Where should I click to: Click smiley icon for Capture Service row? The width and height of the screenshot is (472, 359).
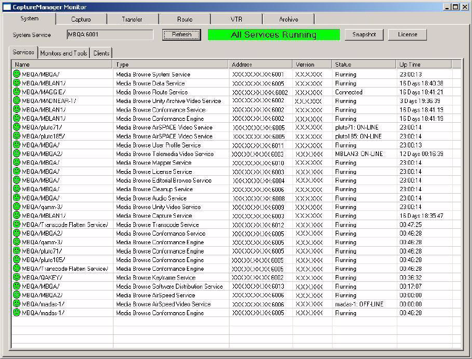(x=17, y=215)
